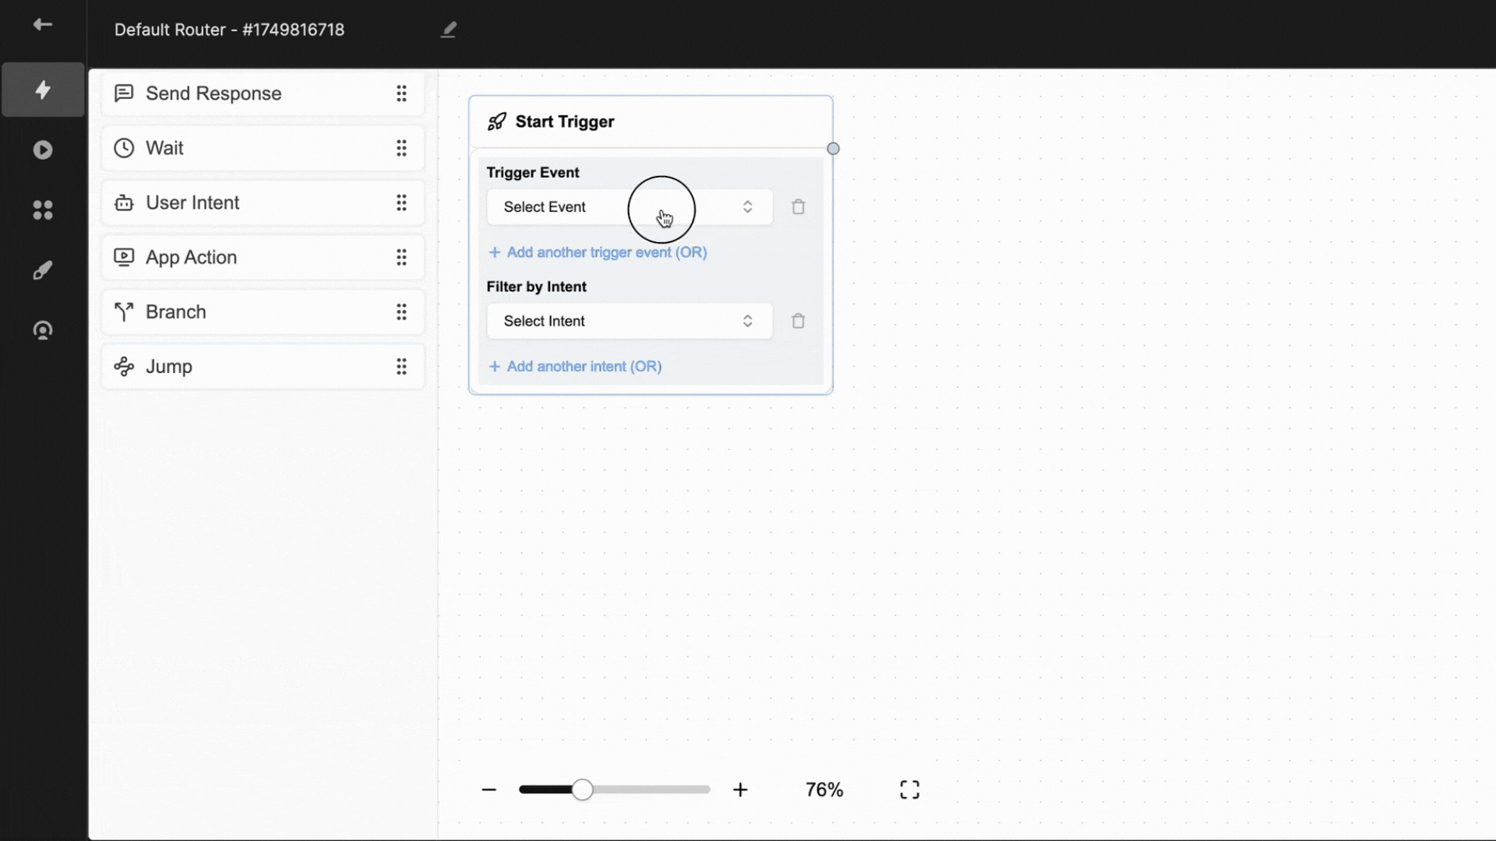Open the run preview icon in sidebar

43,150
